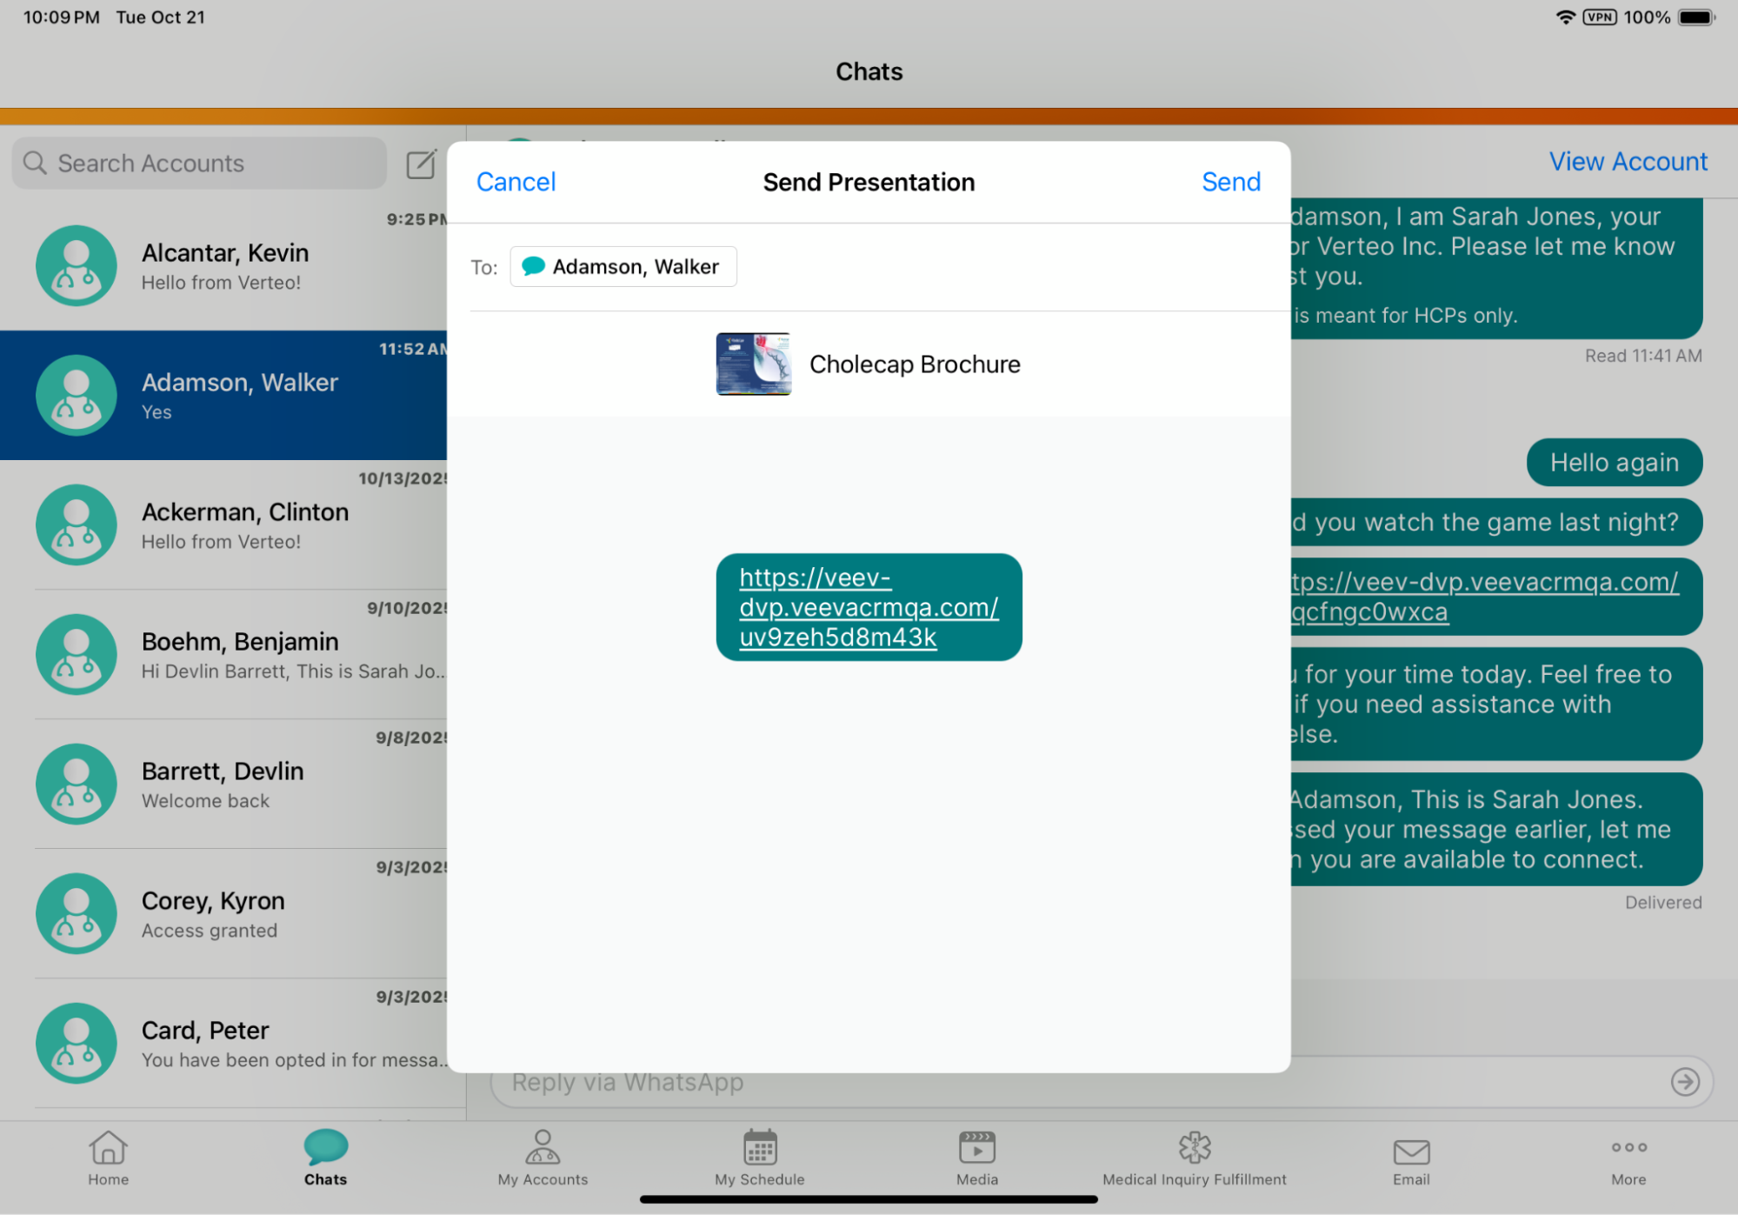Image resolution: width=1738 pixels, height=1215 pixels.
Task: Switch to the Chats tab
Action: tap(325, 1157)
